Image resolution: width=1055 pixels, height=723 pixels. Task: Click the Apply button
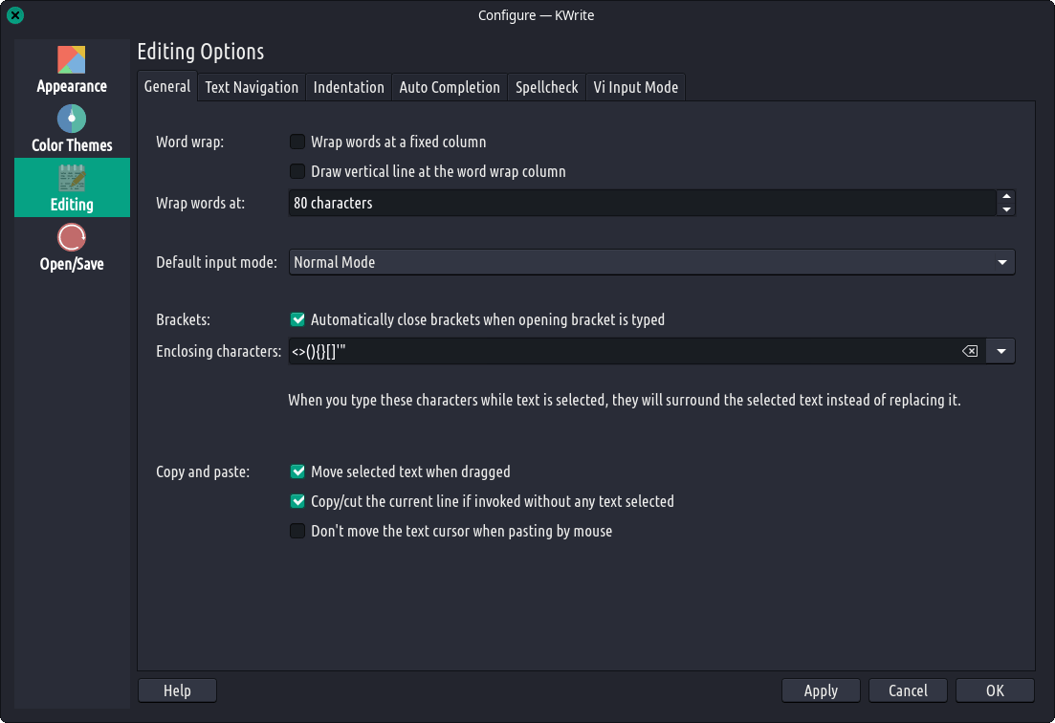coord(821,690)
